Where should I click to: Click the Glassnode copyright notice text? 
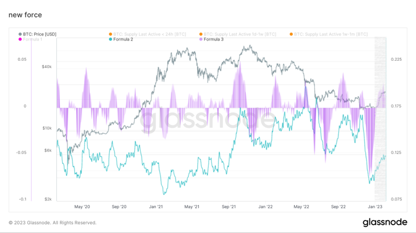(53, 223)
